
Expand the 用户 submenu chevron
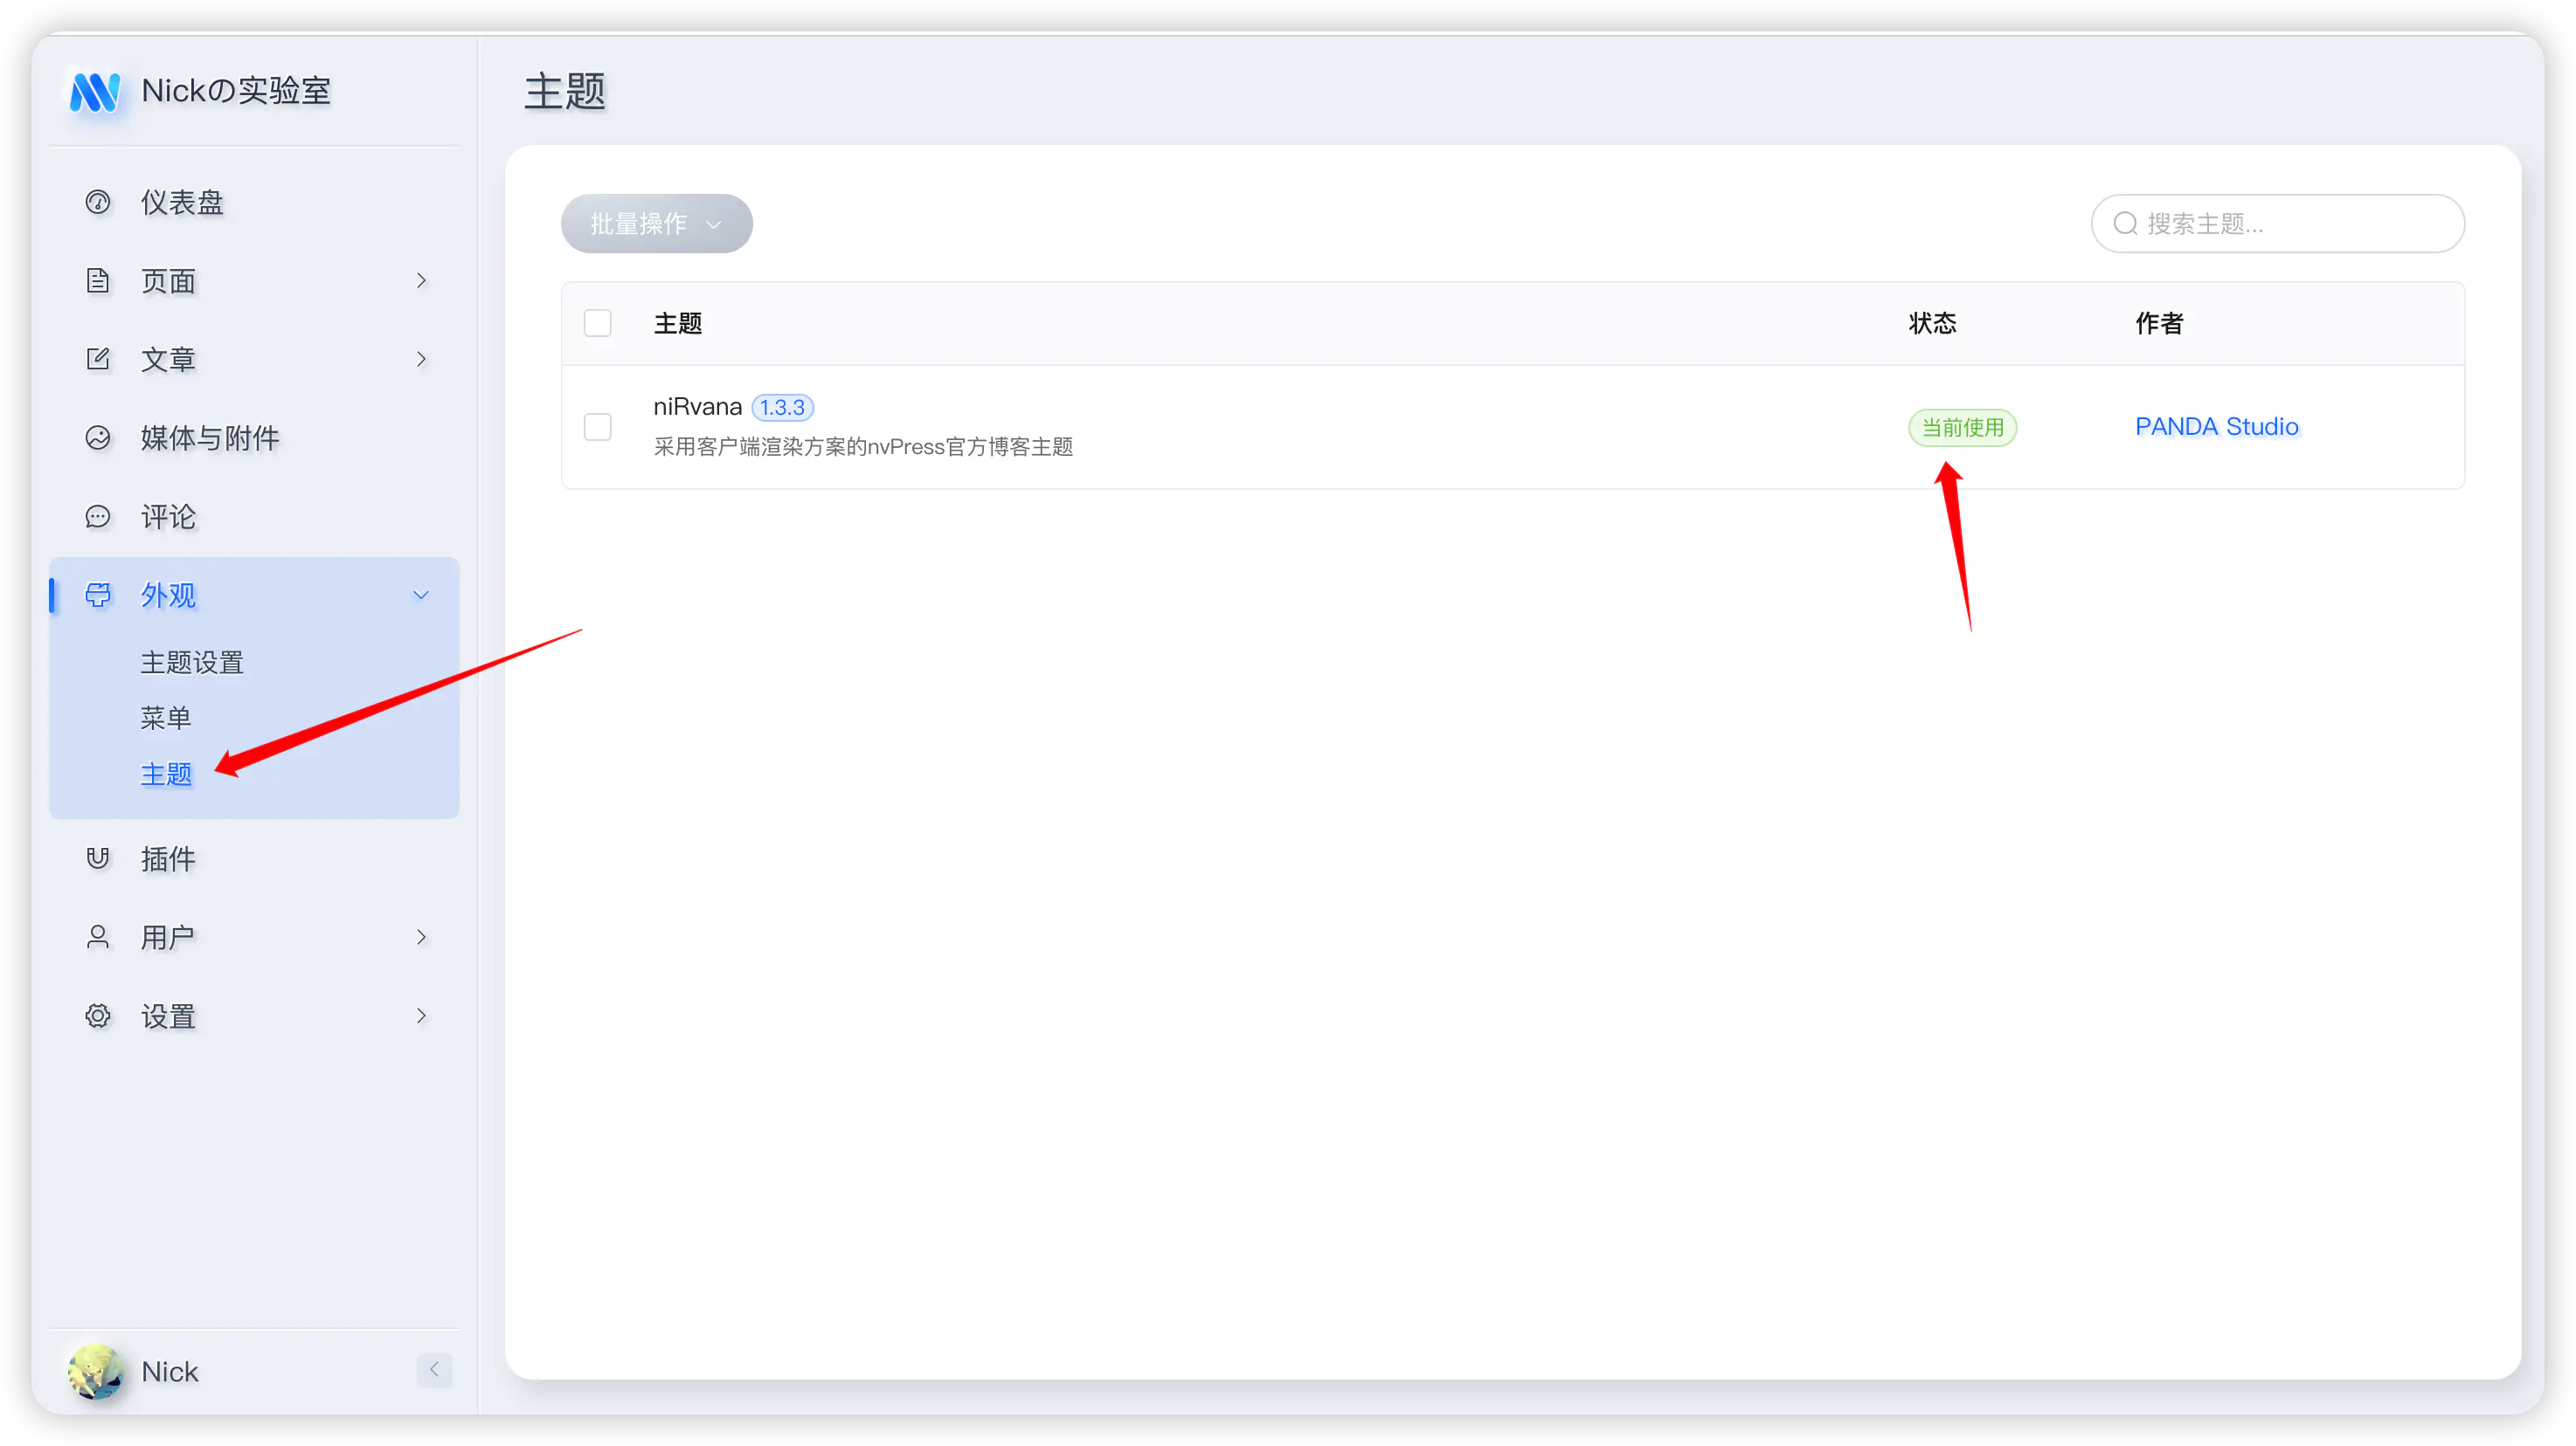coord(421,937)
